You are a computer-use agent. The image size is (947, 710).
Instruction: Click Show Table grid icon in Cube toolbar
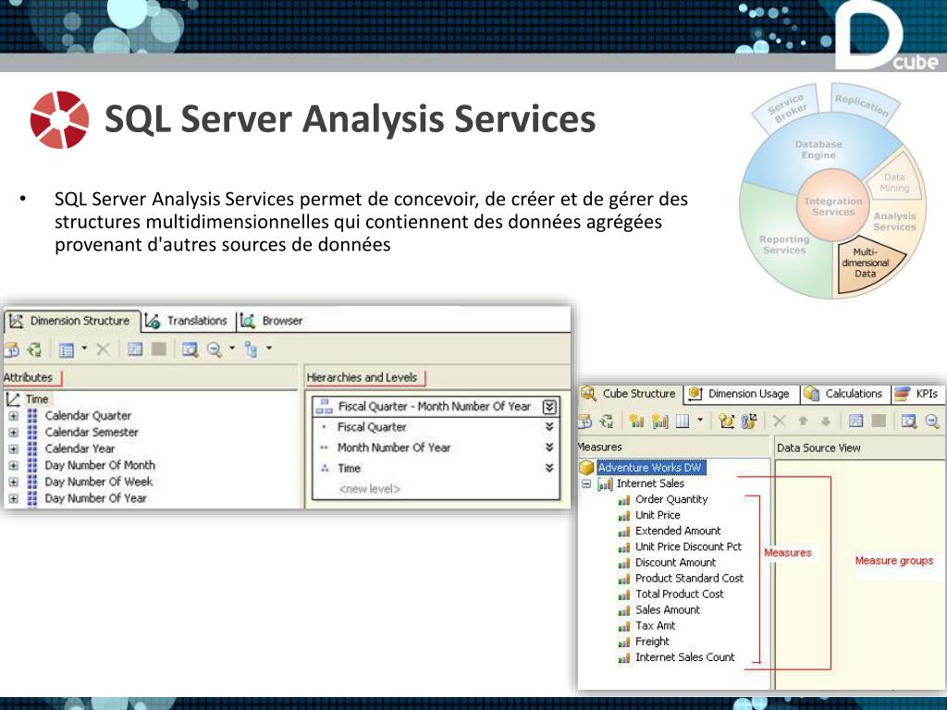pos(855,421)
